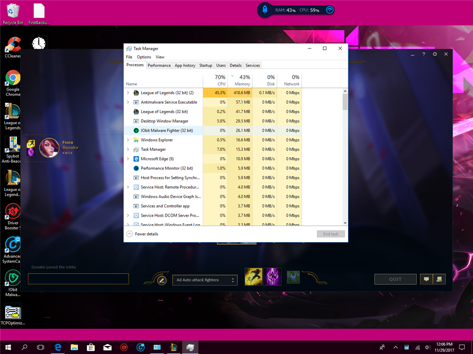Image resolution: width=473 pixels, height=354 pixels.
Task: Select the IObit Malware Fighter (32 bit) process
Action: [x=213, y=130]
